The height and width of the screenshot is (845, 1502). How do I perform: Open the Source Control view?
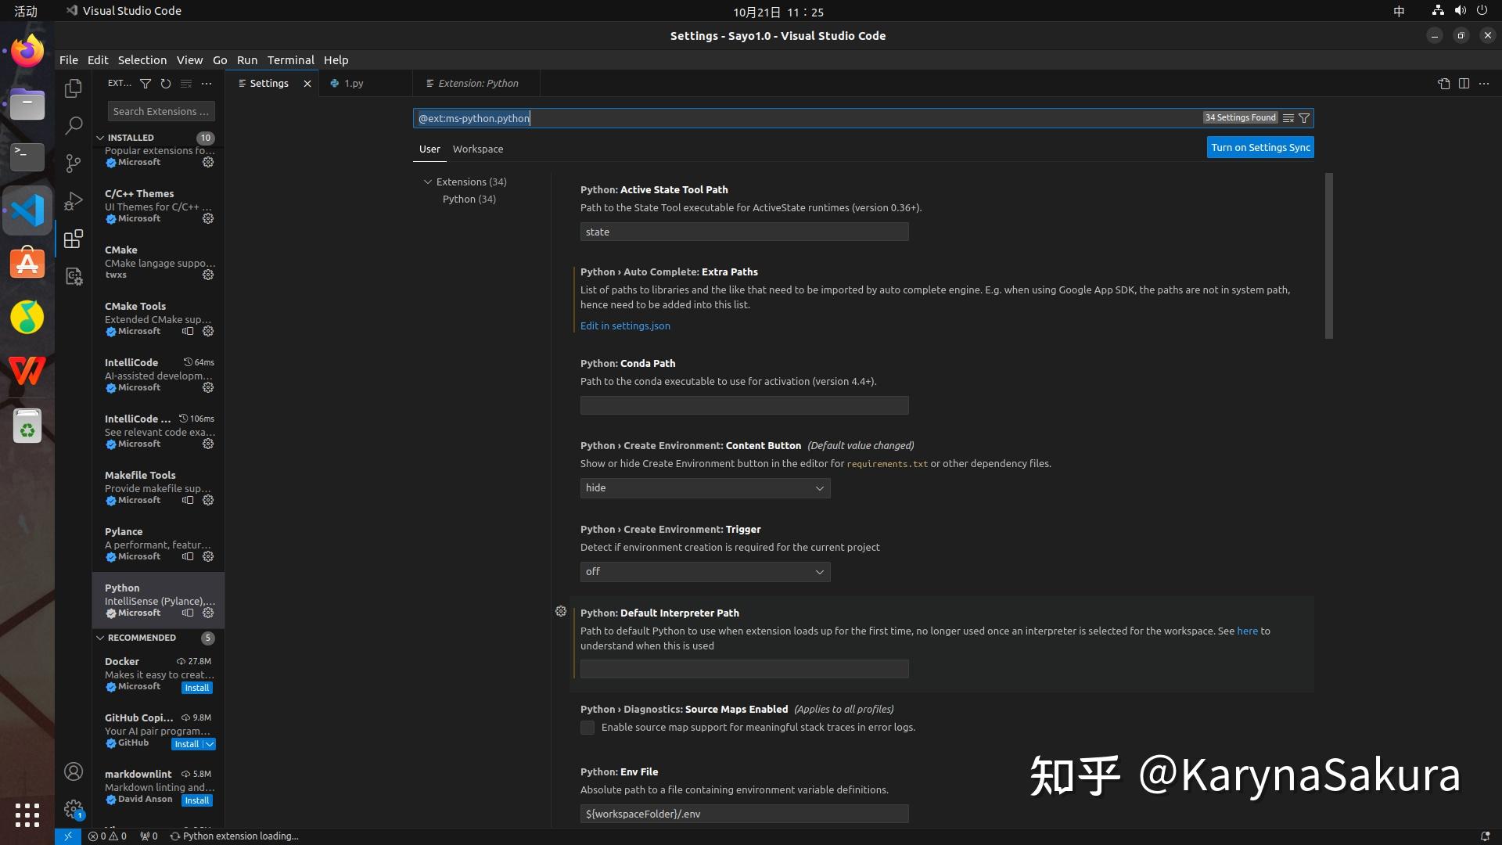[x=73, y=163]
